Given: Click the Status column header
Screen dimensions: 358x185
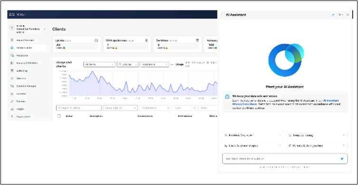Looking at the screenshot, I should [69, 116].
